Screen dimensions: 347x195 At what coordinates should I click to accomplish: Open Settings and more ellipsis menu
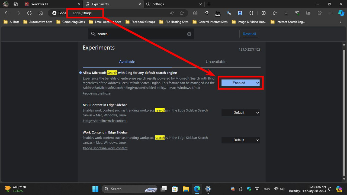pos(330,13)
